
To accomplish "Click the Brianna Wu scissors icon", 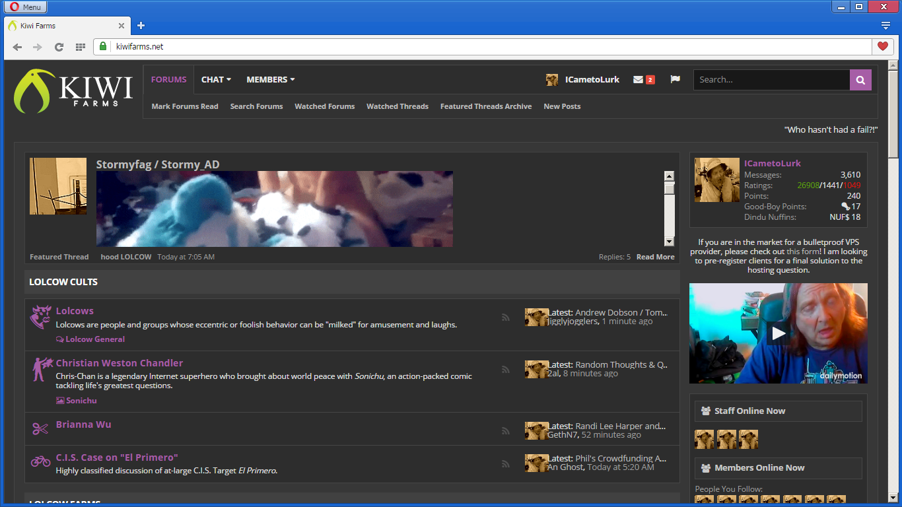I will pyautogui.click(x=40, y=429).
